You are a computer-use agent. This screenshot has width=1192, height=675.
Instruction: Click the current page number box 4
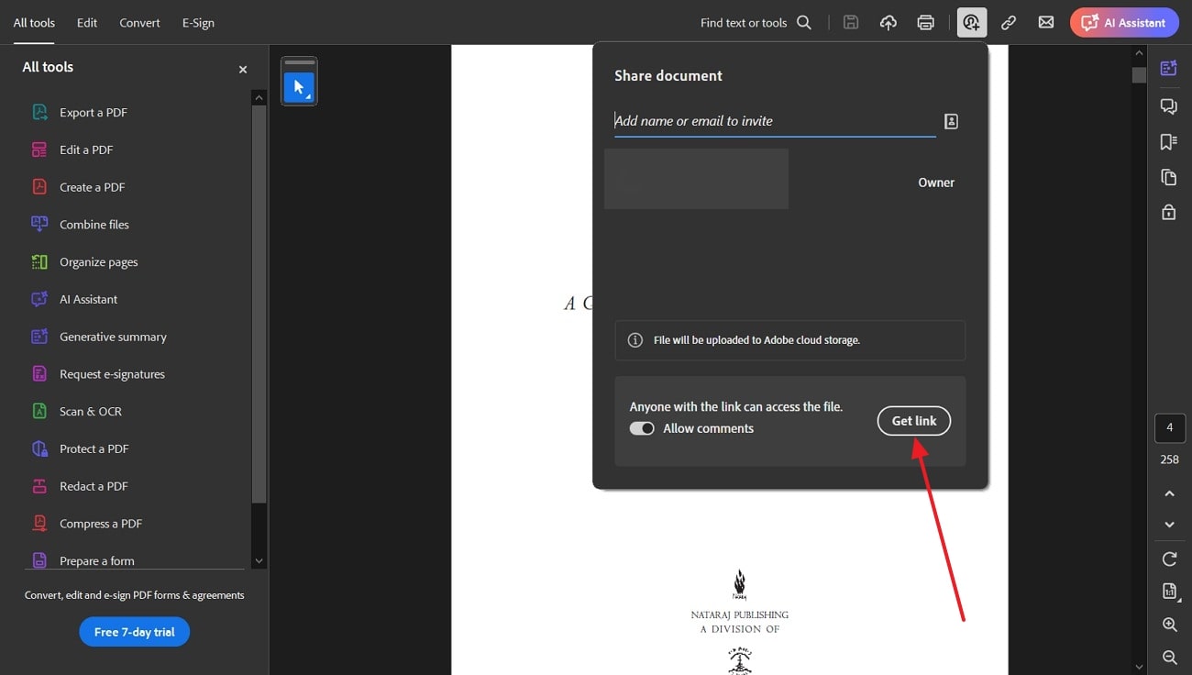(1170, 427)
